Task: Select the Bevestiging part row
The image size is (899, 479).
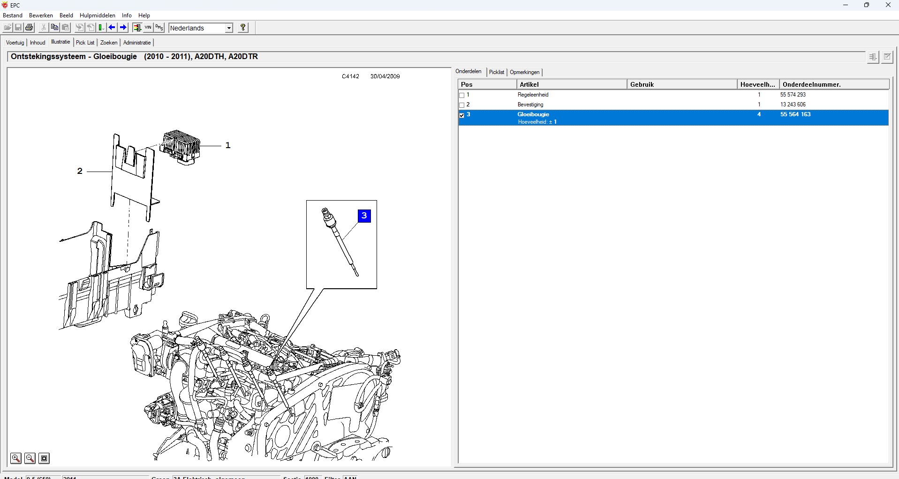Action: click(673, 105)
